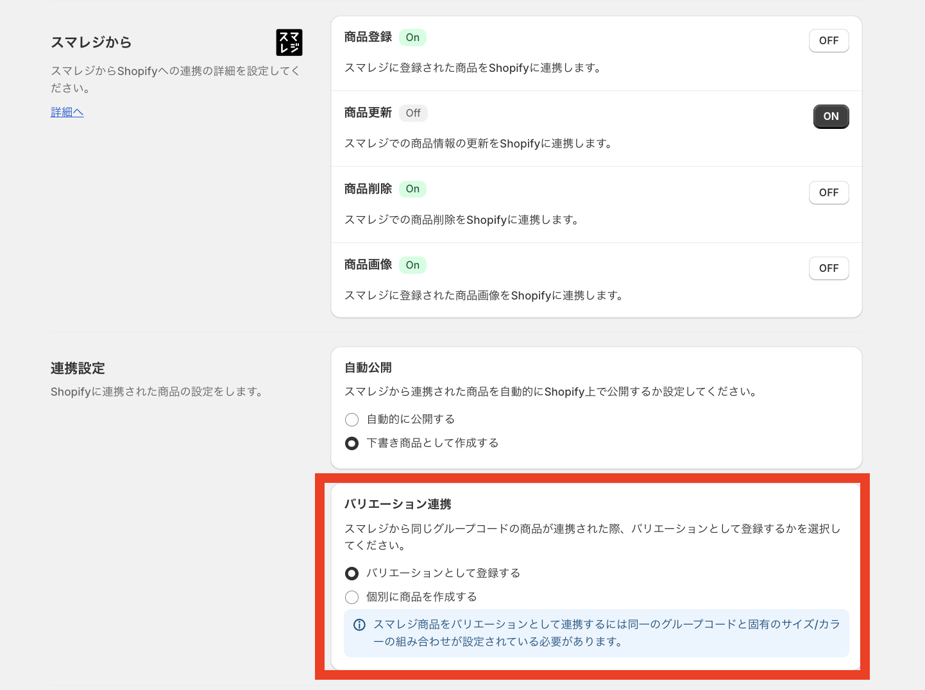Click the 商品削除 setting title
This screenshot has width=925, height=690.
368,189
